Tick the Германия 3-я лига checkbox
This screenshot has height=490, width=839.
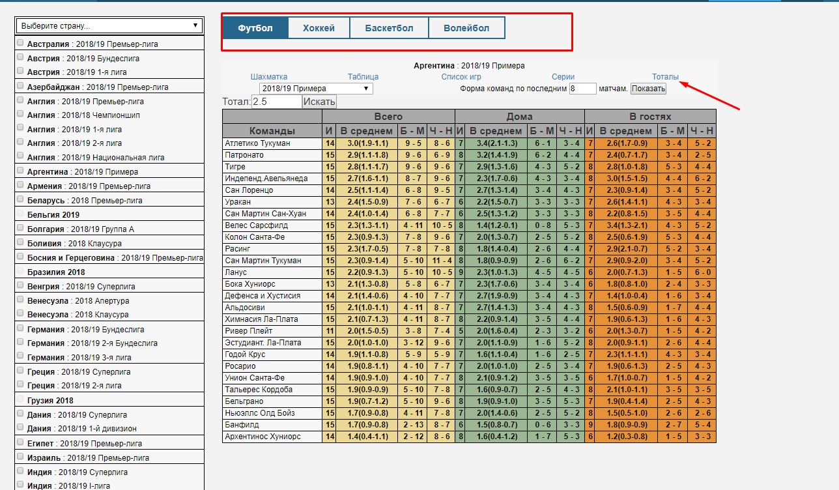21,356
